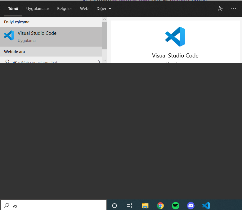Open the feedback person icon
The width and height of the screenshot is (242, 210).
coord(221,8)
